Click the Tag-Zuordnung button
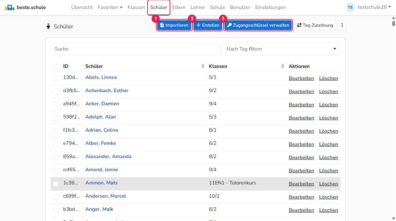 coord(315,26)
